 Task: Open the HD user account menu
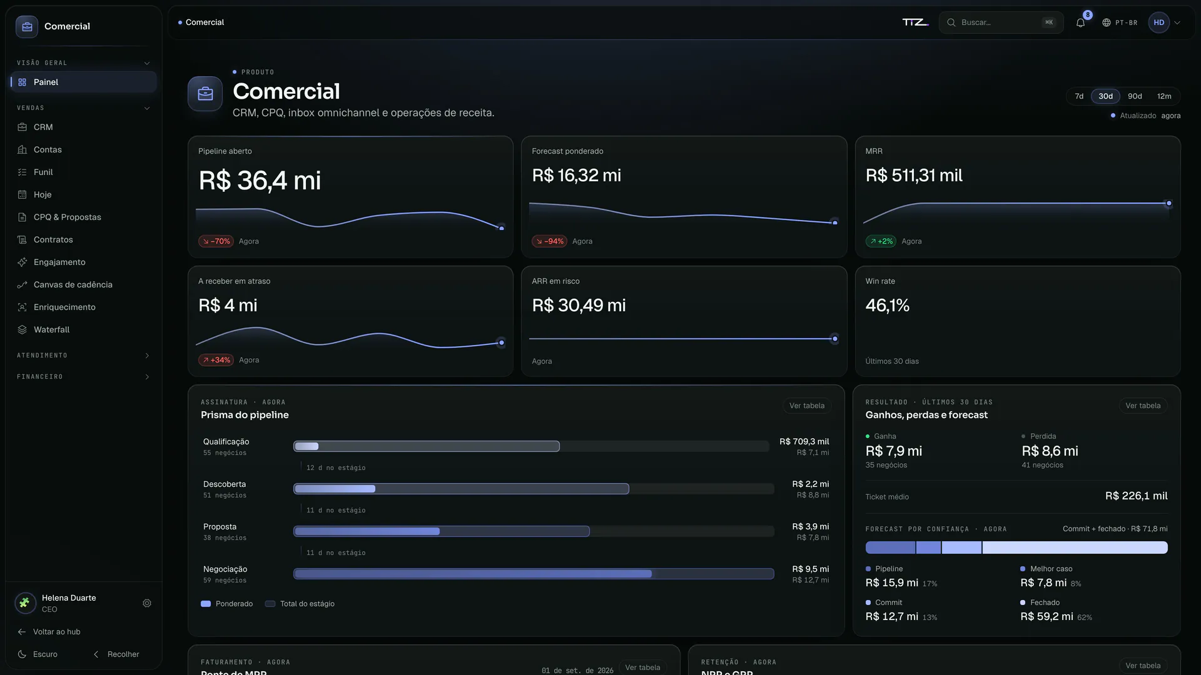[1165, 22]
